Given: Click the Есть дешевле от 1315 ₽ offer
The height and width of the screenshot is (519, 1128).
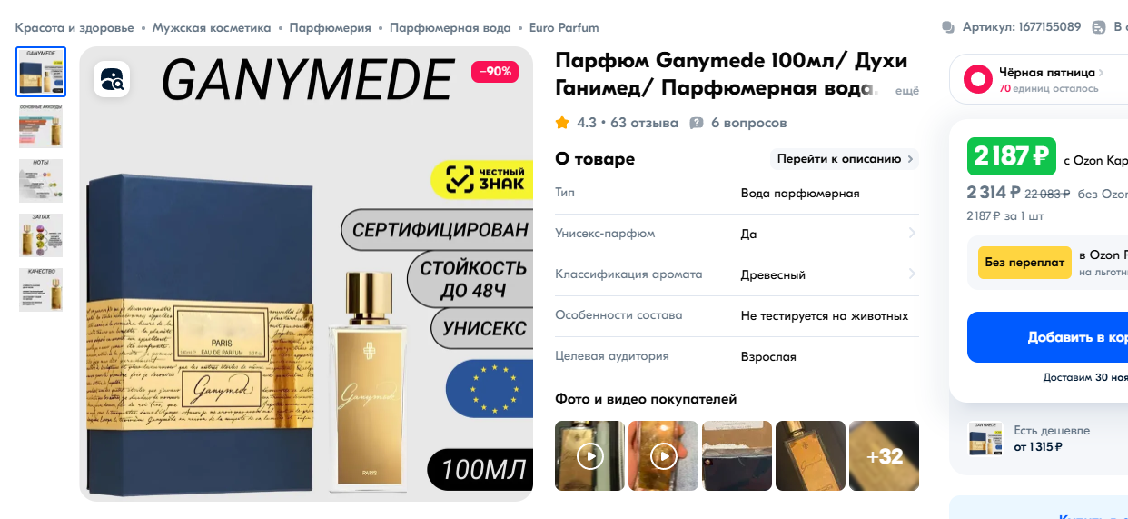Looking at the screenshot, I should point(1035,438).
